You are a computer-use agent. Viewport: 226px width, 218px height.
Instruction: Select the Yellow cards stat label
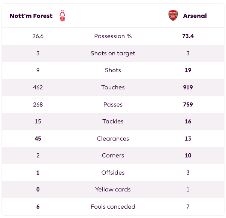[x=113, y=189]
